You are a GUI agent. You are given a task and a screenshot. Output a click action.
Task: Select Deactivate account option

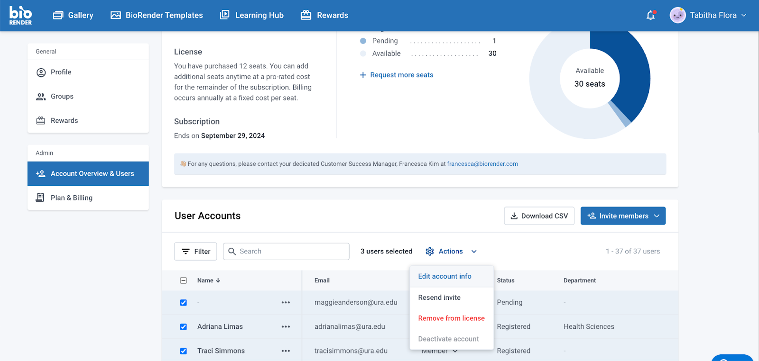(452, 339)
